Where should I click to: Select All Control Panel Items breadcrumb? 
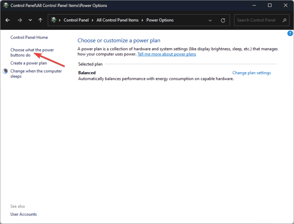118,20
